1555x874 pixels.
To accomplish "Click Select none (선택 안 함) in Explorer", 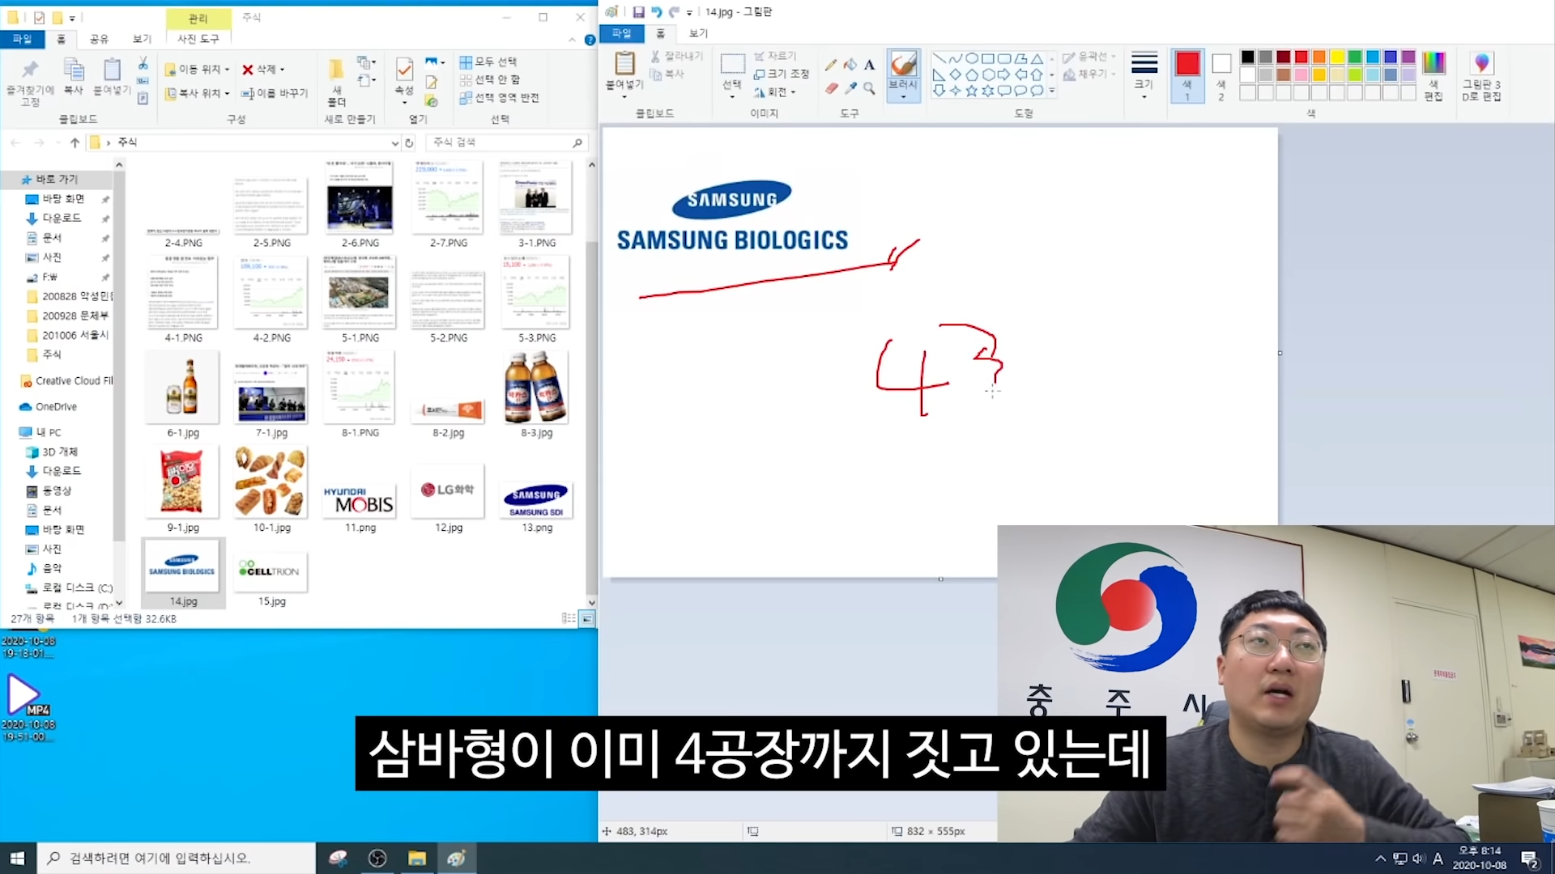I will point(490,79).
